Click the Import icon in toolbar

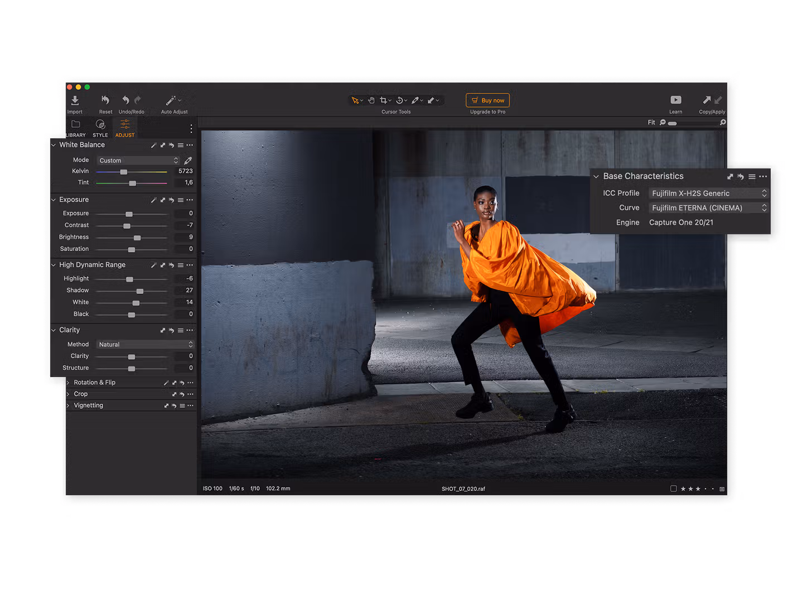(x=75, y=100)
